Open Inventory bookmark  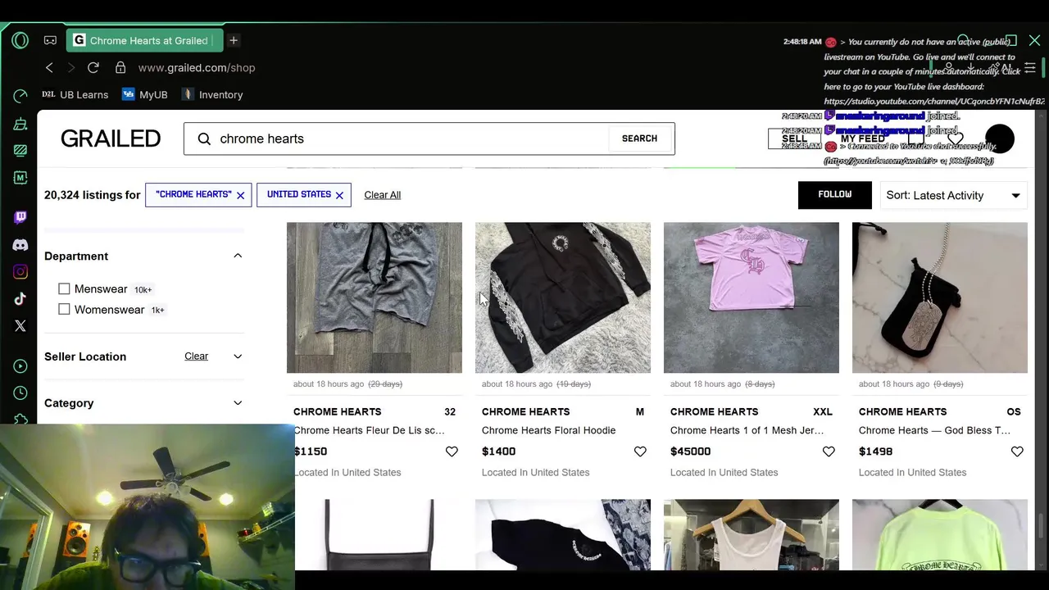pos(212,94)
